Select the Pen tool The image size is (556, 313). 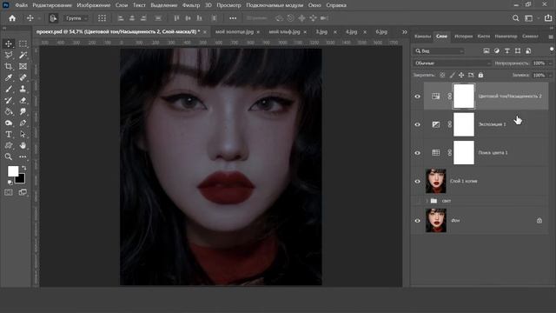(23, 123)
